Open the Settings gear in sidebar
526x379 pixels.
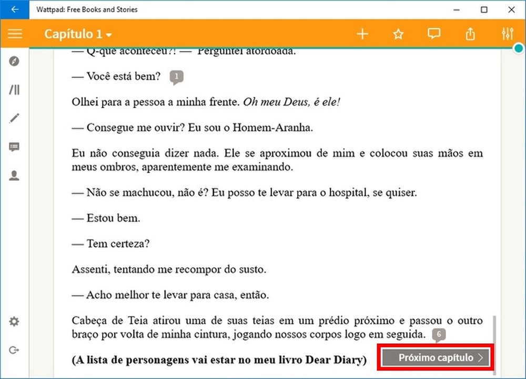[x=14, y=321]
